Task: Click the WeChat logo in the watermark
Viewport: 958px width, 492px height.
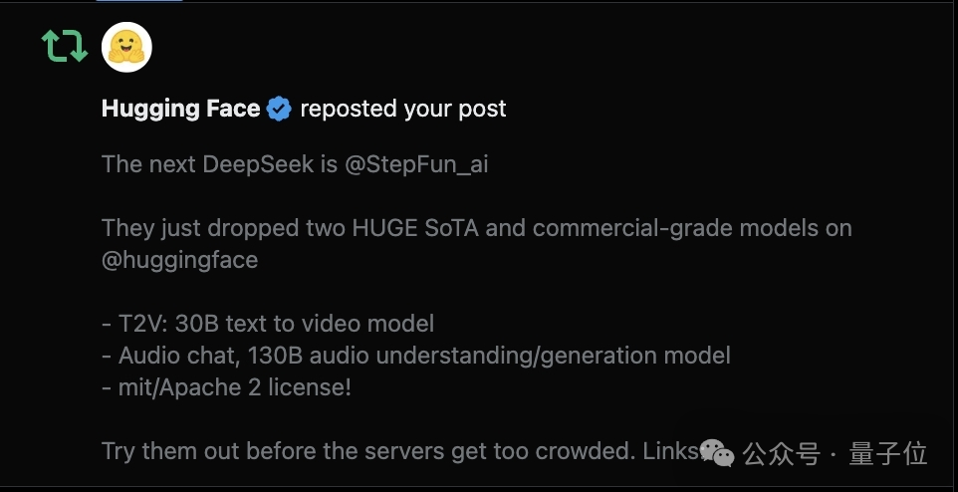Action: (717, 453)
